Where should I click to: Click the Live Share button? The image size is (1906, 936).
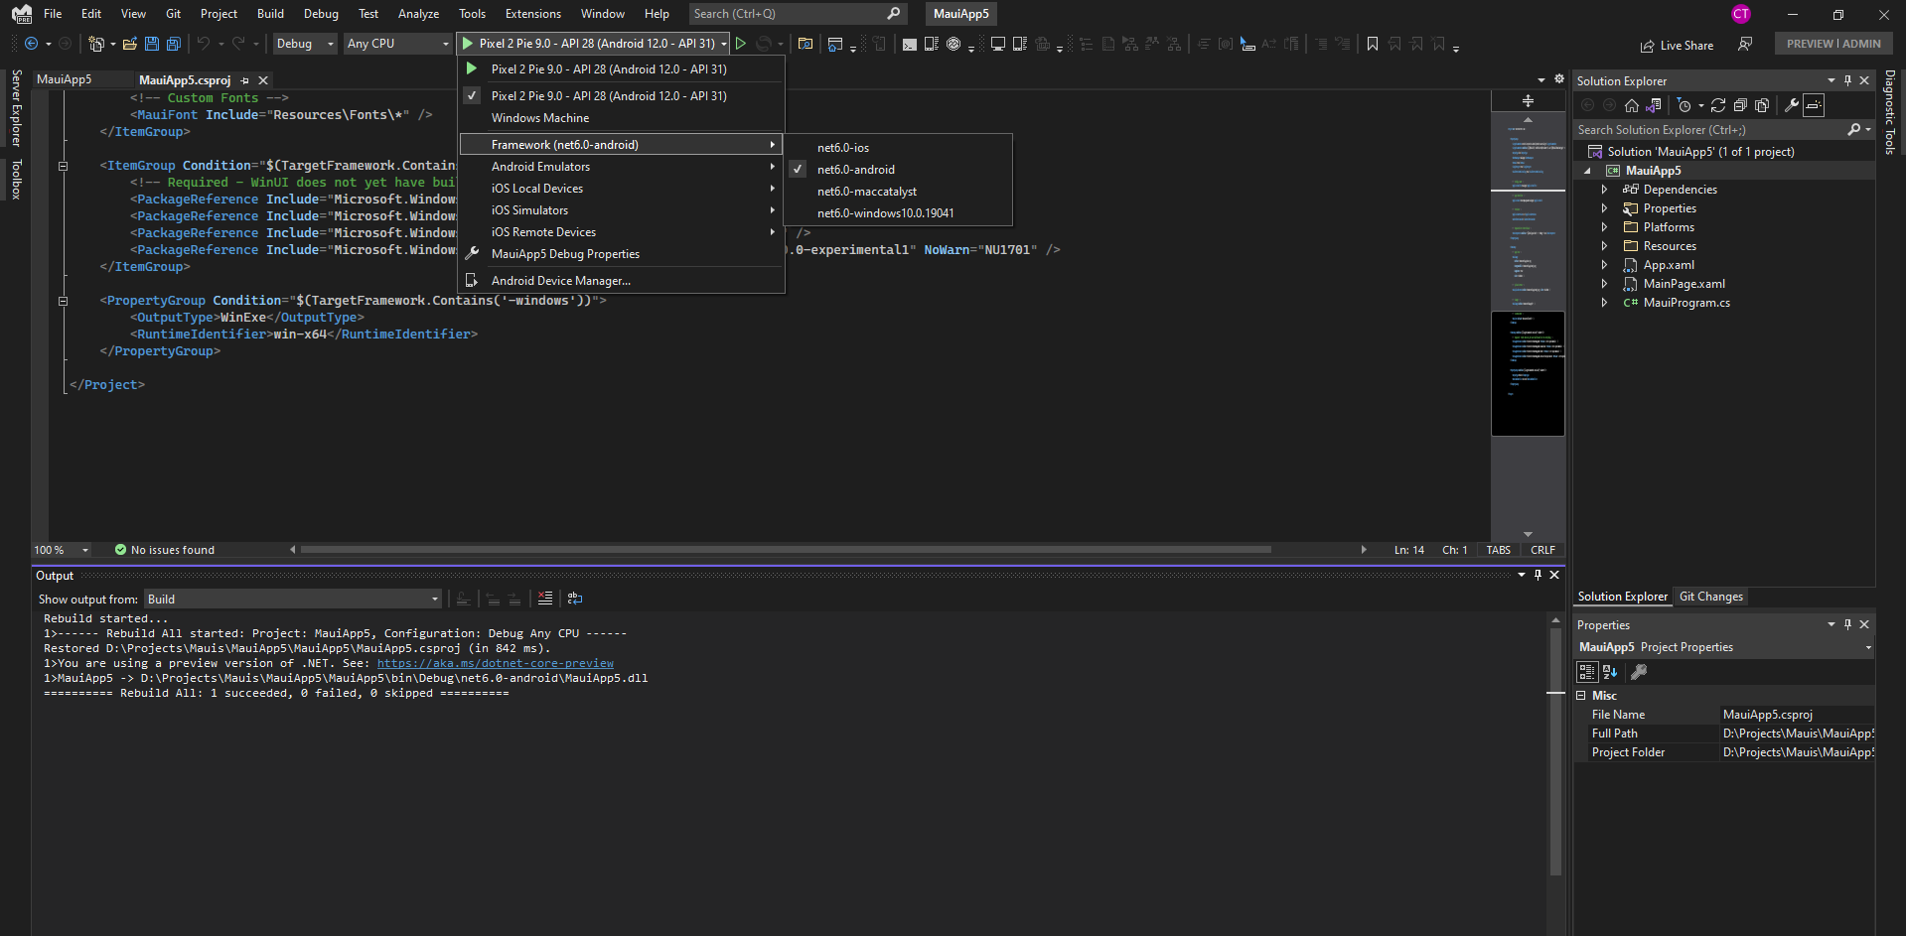click(x=1677, y=46)
